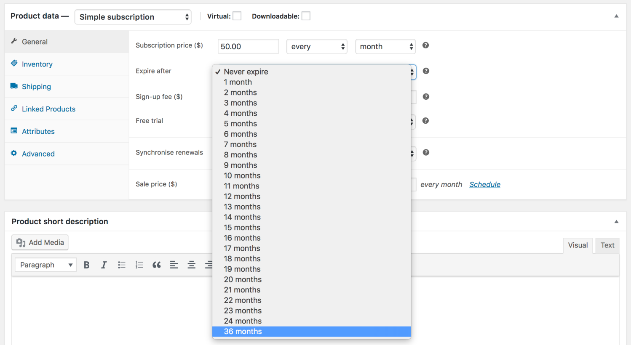Open the Paragraph style dropdown

(x=45, y=265)
